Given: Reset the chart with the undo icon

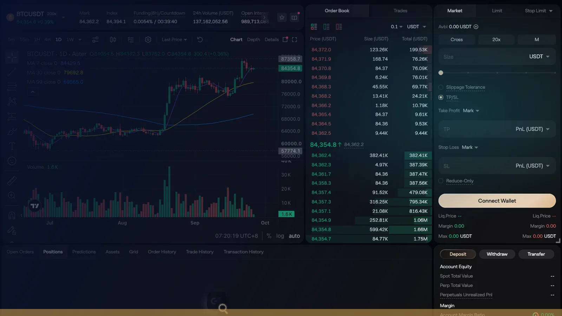Looking at the screenshot, I should coord(200,40).
